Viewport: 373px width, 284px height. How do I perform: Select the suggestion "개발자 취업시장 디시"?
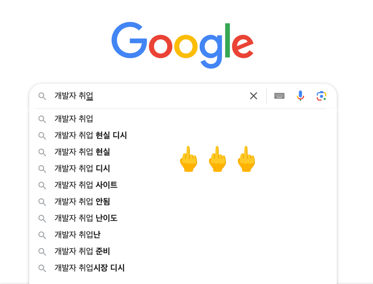(x=89, y=268)
